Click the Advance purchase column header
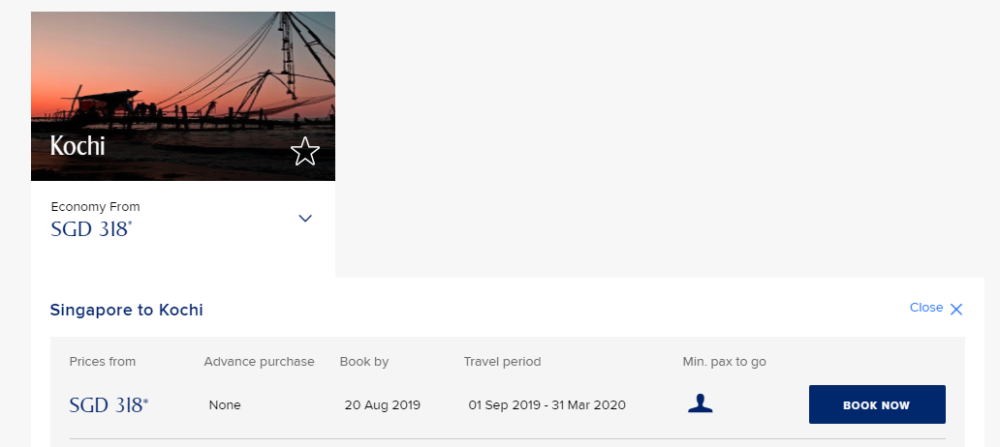Image resolution: width=1000 pixels, height=447 pixels. click(x=259, y=362)
